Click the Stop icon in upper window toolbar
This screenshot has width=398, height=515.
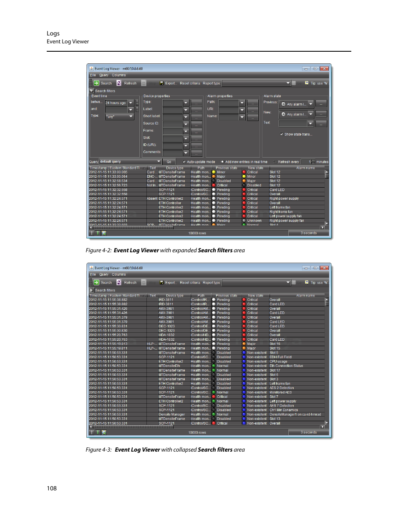click(144, 83)
